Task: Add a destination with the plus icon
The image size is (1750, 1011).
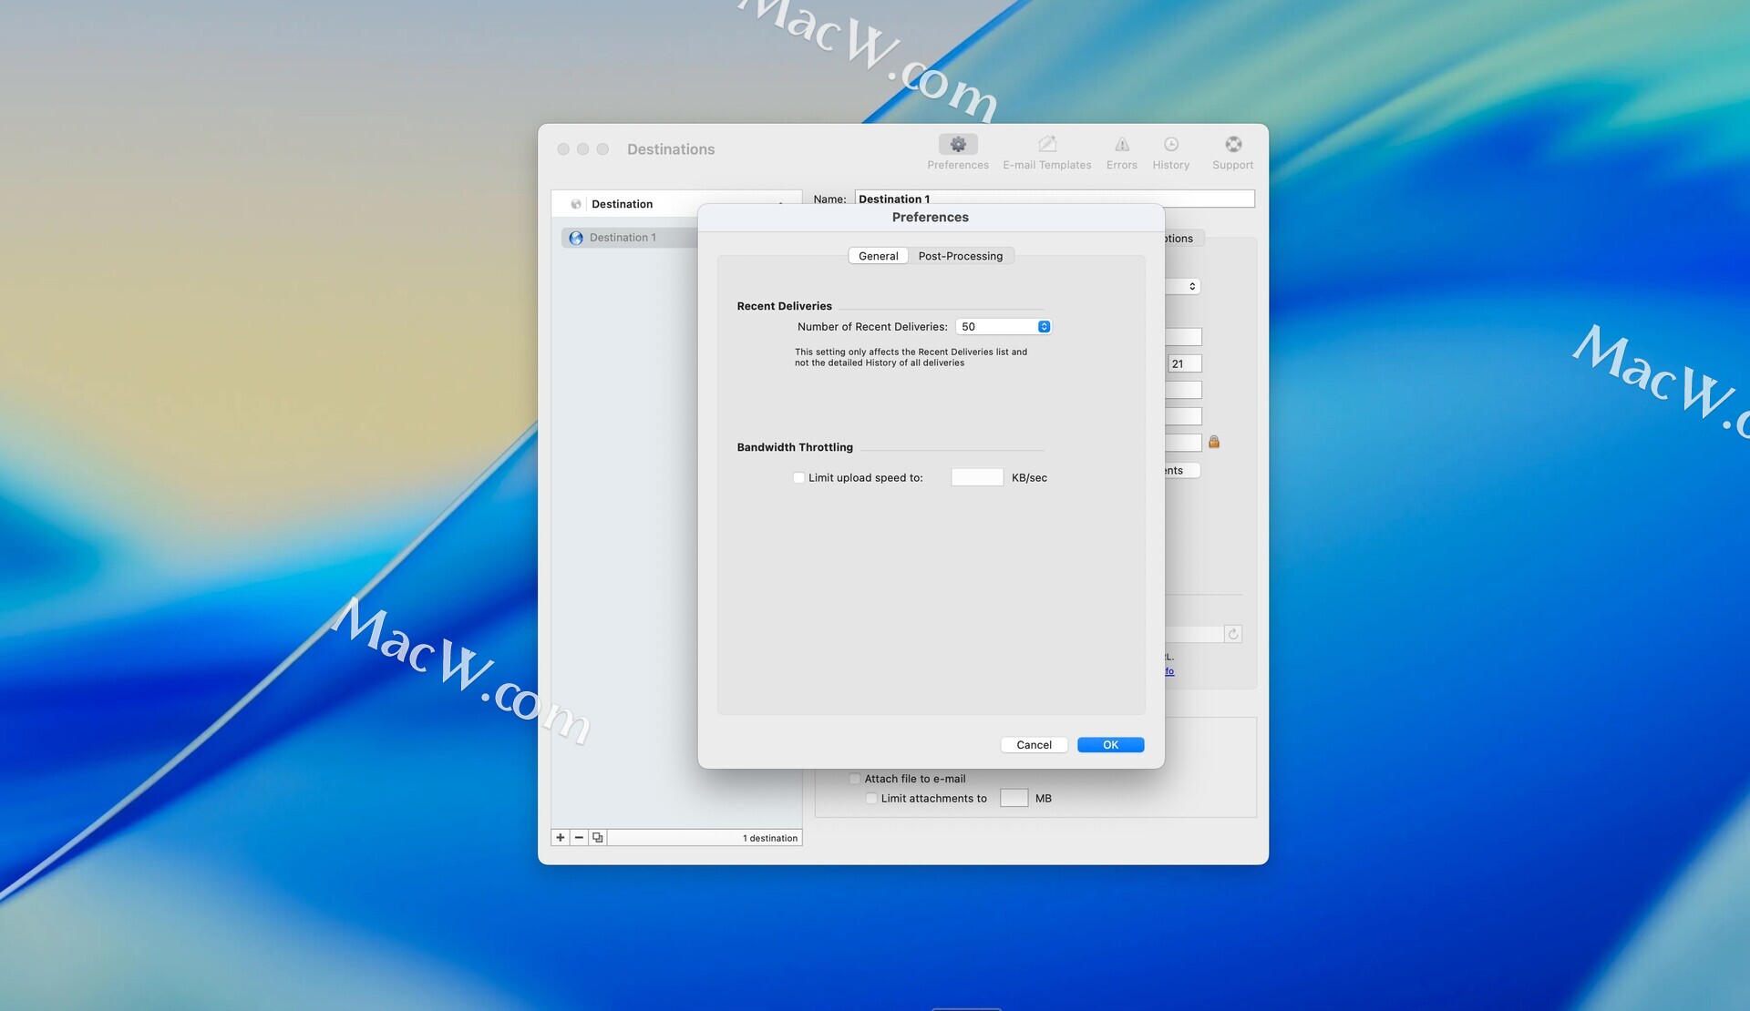Action: coord(561,837)
